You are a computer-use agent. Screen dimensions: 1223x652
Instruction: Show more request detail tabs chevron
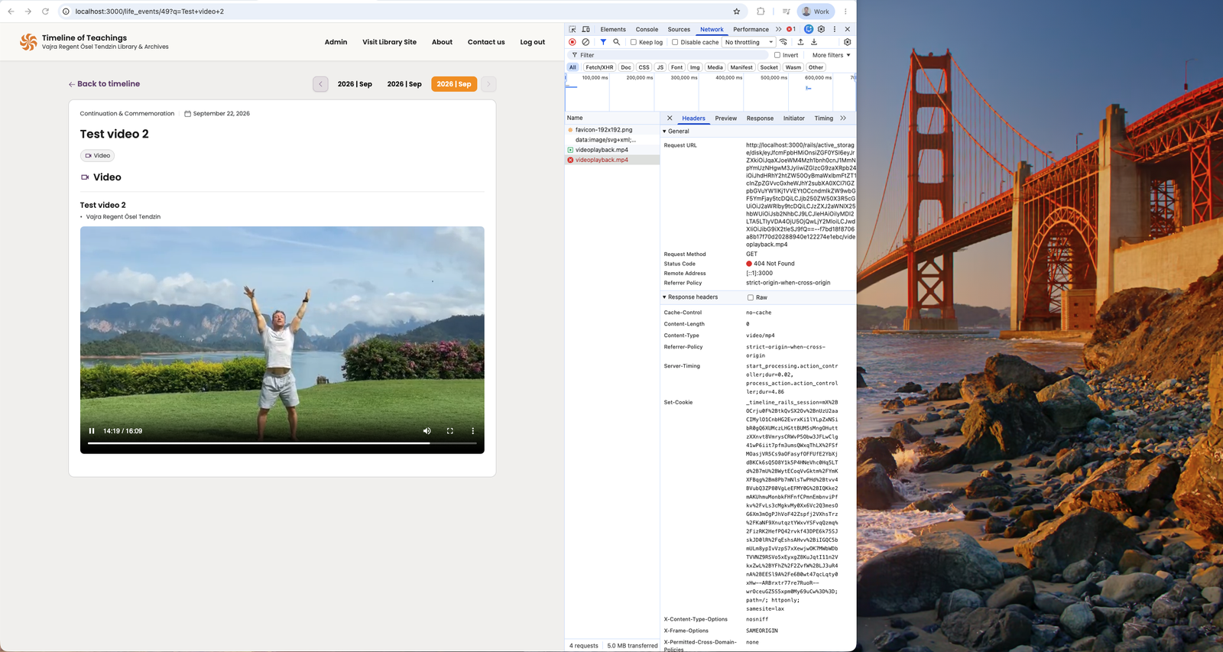(x=843, y=118)
